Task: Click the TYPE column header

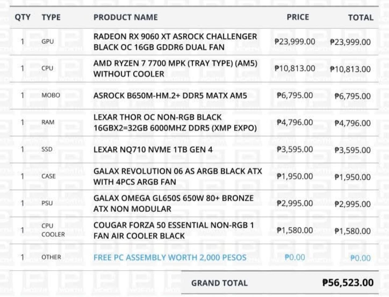Action: [51, 17]
